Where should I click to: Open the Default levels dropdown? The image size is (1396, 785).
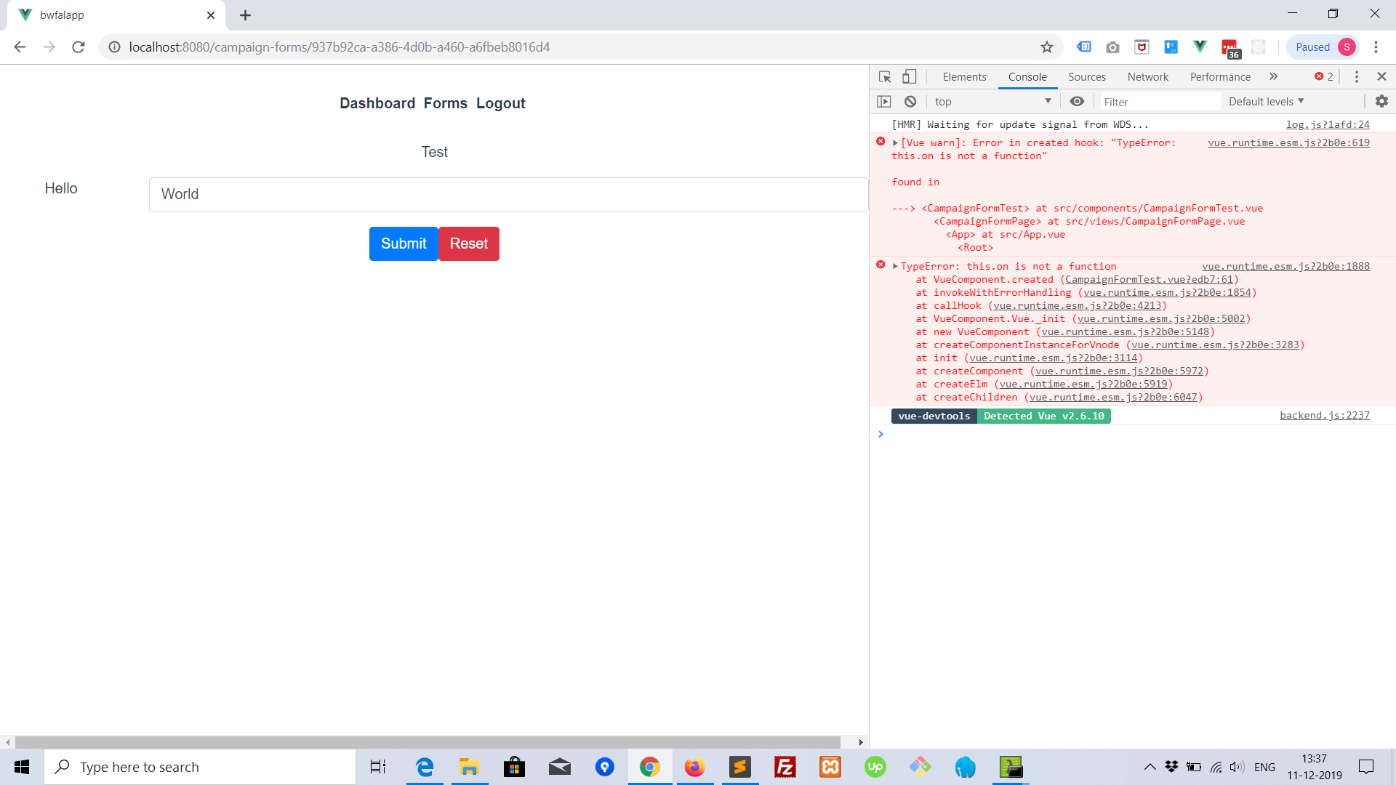point(1265,101)
